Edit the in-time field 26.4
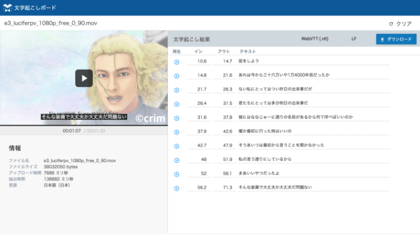 pos(198,103)
